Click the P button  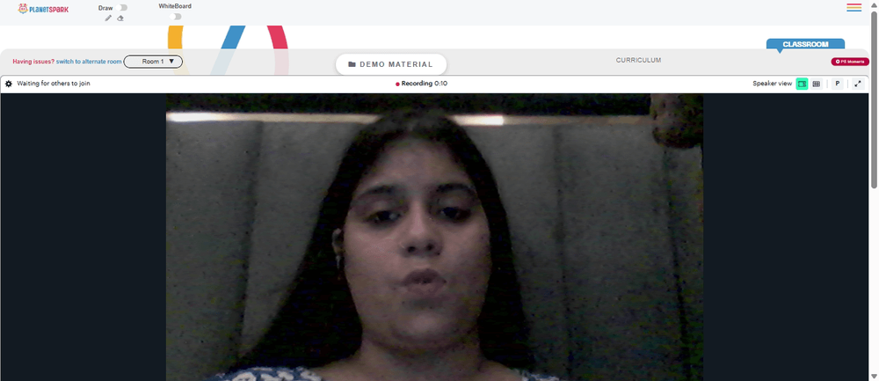[x=838, y=84]
